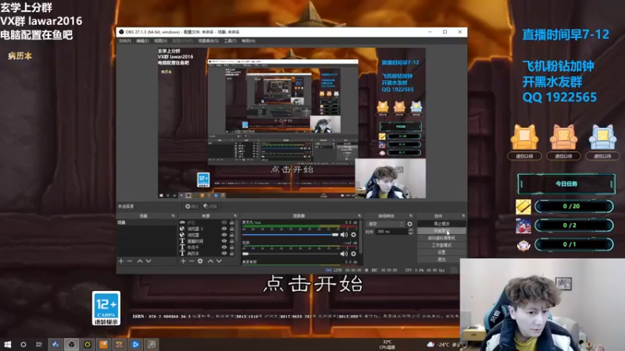Click the 启动虚拟摄像机 virtual camera button

(x=441, y=238)
